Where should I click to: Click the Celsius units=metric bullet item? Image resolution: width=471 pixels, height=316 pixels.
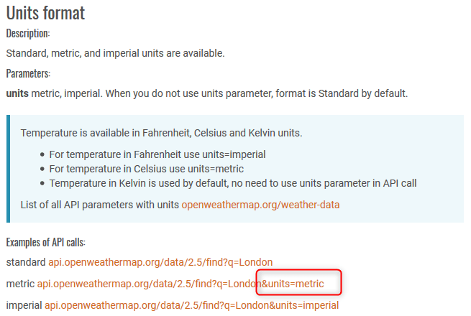pos(146,169)
